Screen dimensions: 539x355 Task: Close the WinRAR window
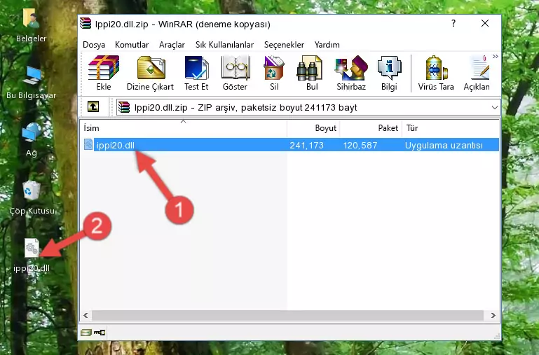click(x=485, y=23)
